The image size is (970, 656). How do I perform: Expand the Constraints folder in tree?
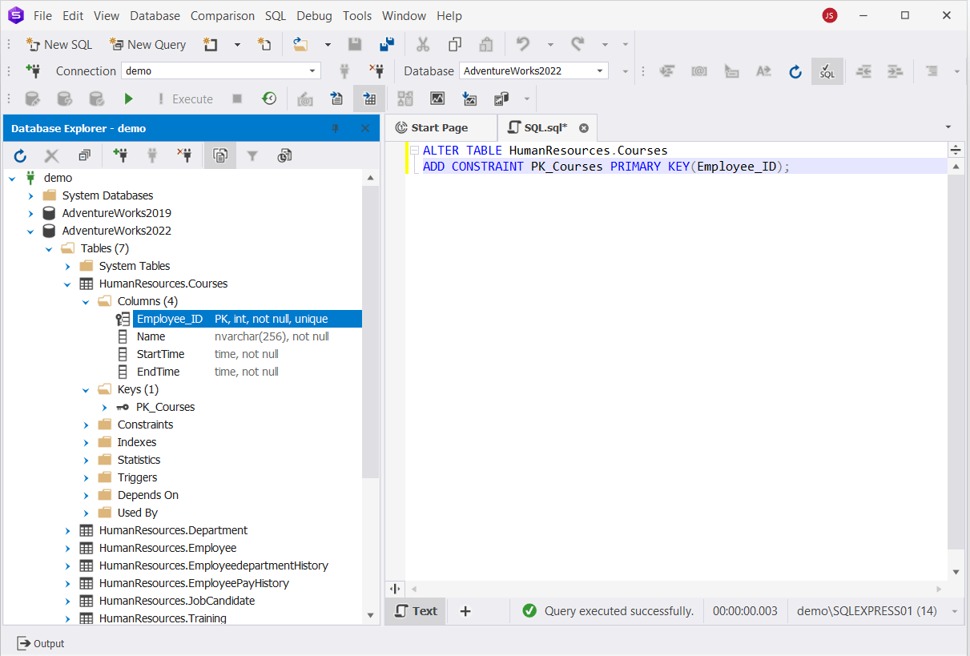87,425
